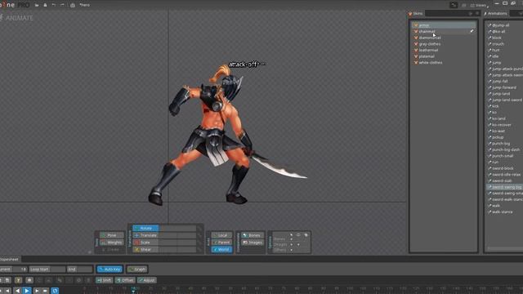Image resolution: width=523 pixels, height=294 pixels.
Task: Open the ANIMATE mode switcher
Action: pos(16,18)
